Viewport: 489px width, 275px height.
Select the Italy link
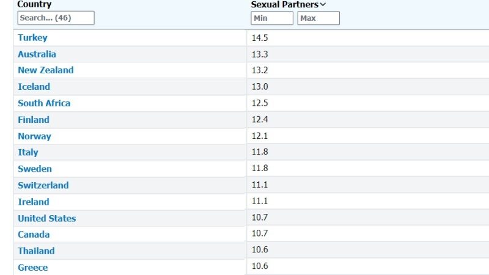(x=28, y=153)
